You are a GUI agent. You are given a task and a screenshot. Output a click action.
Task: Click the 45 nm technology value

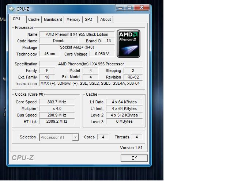[x=49, y=54]
